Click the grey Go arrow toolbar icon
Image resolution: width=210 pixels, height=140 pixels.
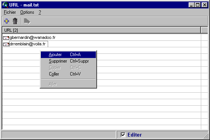point(27,21)
